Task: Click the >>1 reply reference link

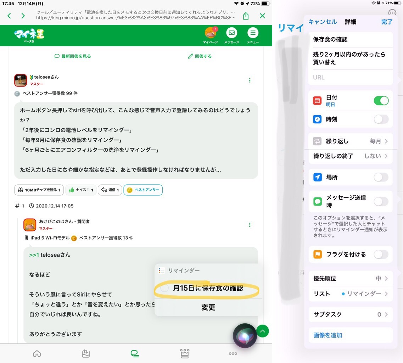Action: pyautogui.click(x=34, y=255)
